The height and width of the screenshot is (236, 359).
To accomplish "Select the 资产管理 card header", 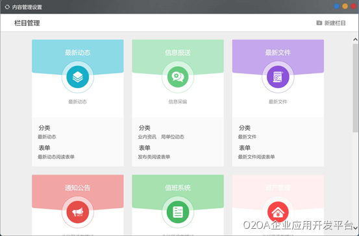I will pos(278,188).
